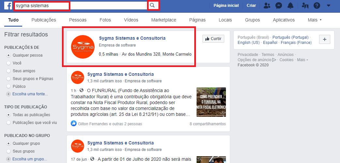
Task: Click large Sygma logo in top result
Action: 82,47
